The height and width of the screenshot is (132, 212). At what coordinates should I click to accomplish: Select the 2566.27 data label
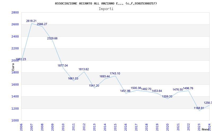[42, 24]
